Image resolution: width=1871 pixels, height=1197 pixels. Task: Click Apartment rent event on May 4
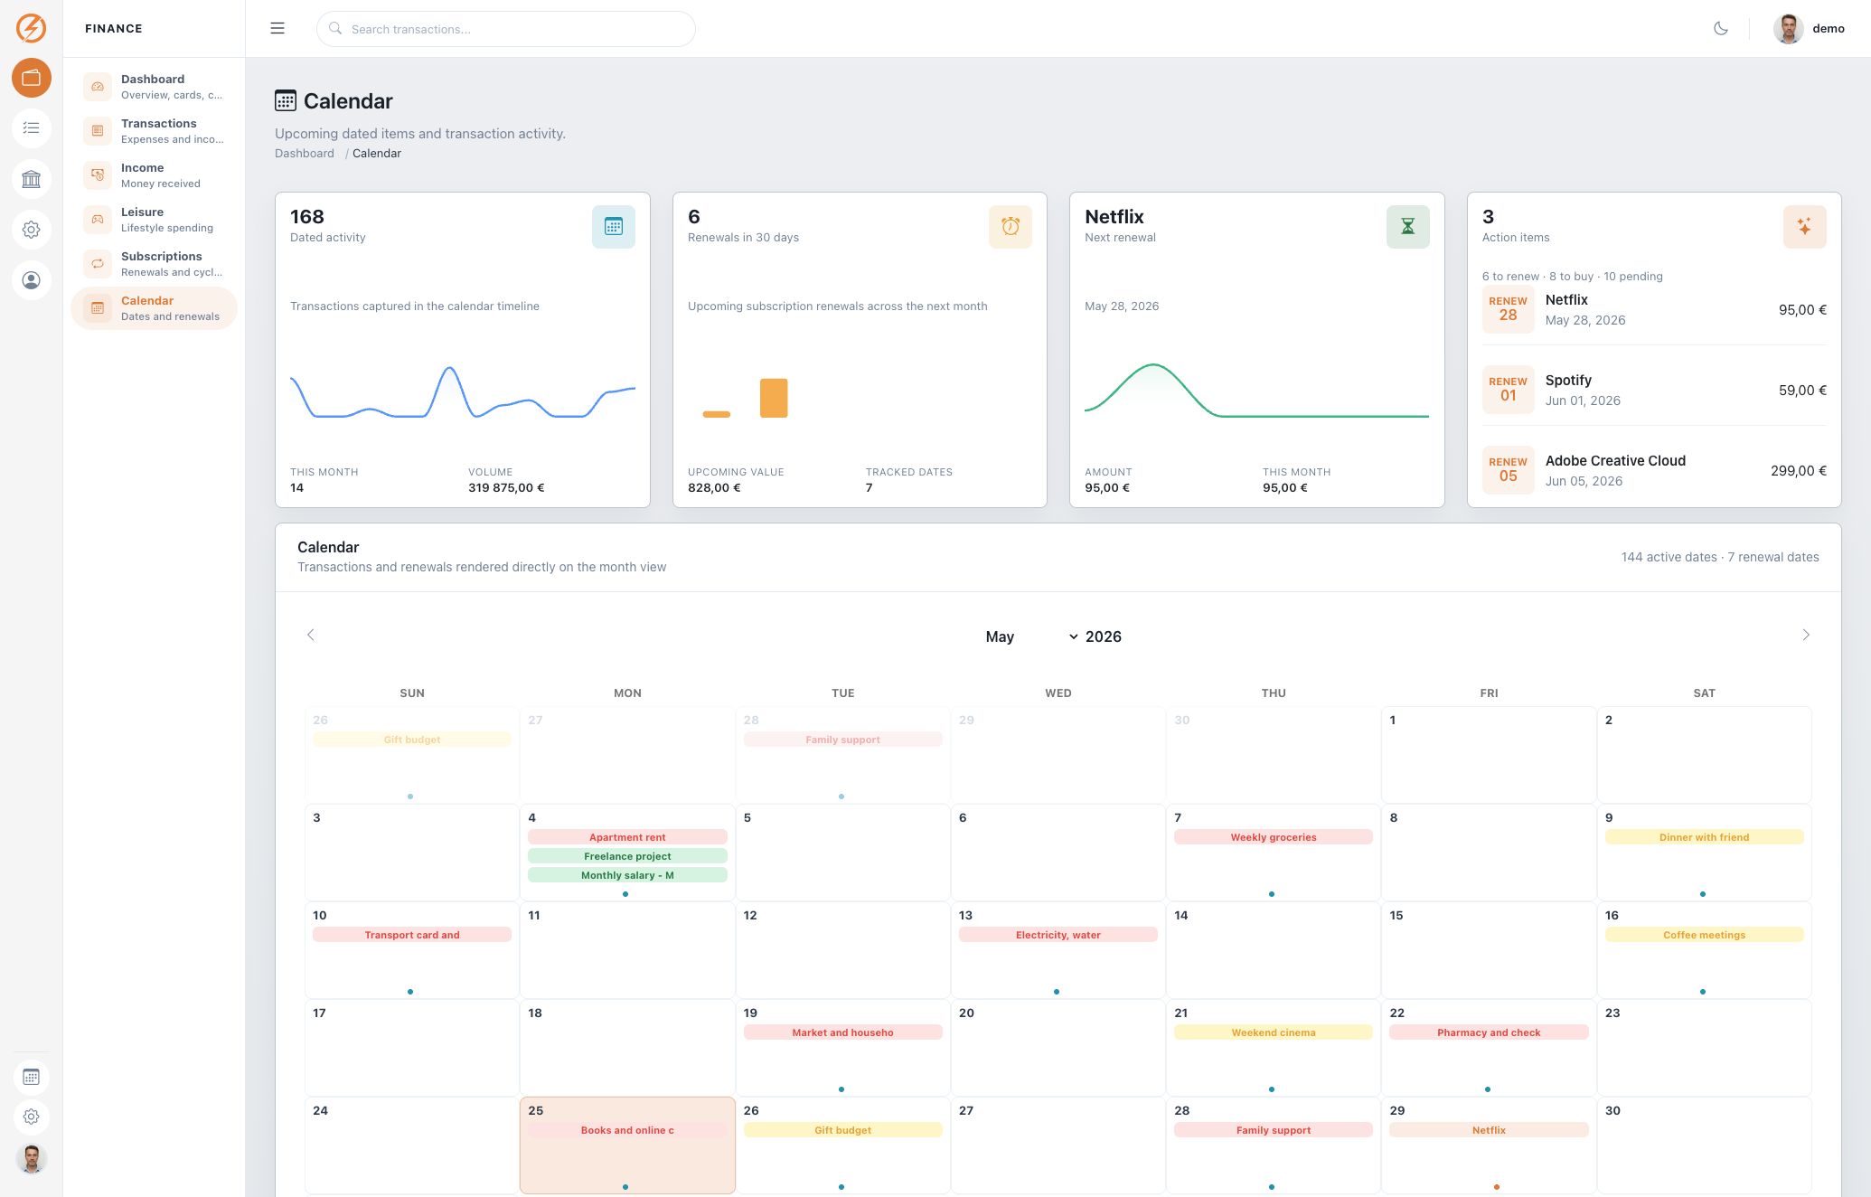click(x=627, y=837)
